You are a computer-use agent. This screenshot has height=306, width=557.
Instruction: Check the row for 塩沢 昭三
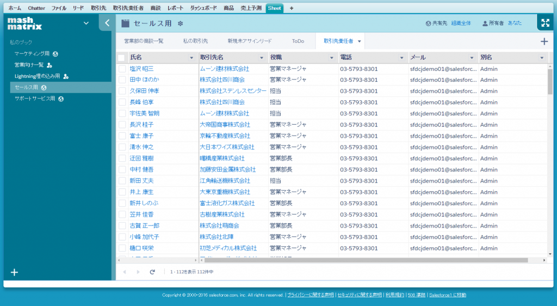122,69
